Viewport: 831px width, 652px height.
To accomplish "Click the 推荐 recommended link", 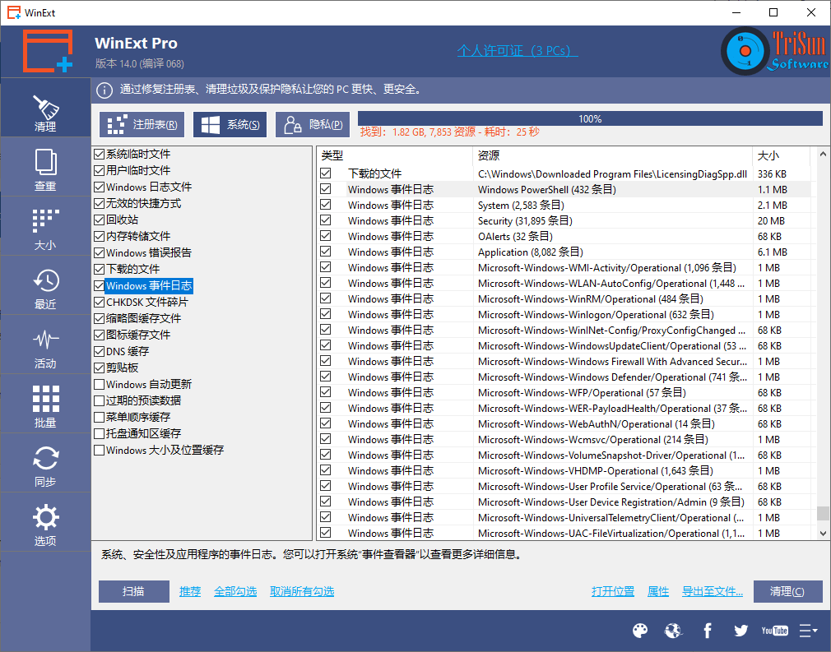I will (x=190, y=591).
